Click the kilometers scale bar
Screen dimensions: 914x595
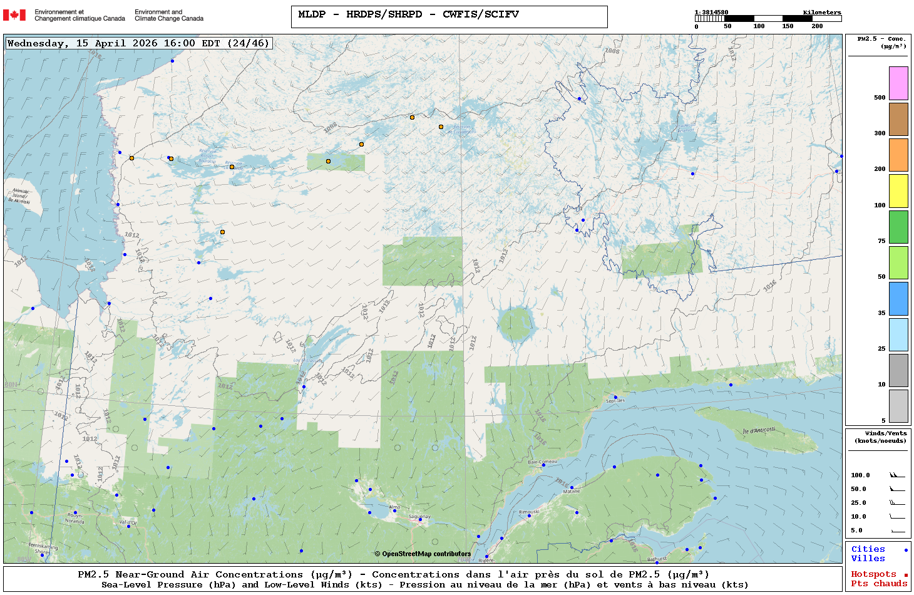tap(768, 19)
